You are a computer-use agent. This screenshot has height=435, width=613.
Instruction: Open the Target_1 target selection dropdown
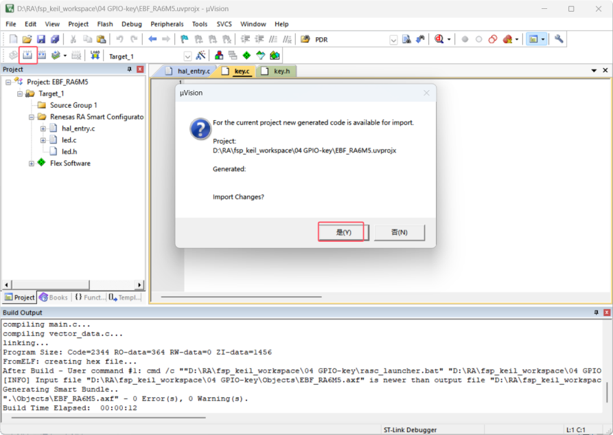click(x=187, y=56)
